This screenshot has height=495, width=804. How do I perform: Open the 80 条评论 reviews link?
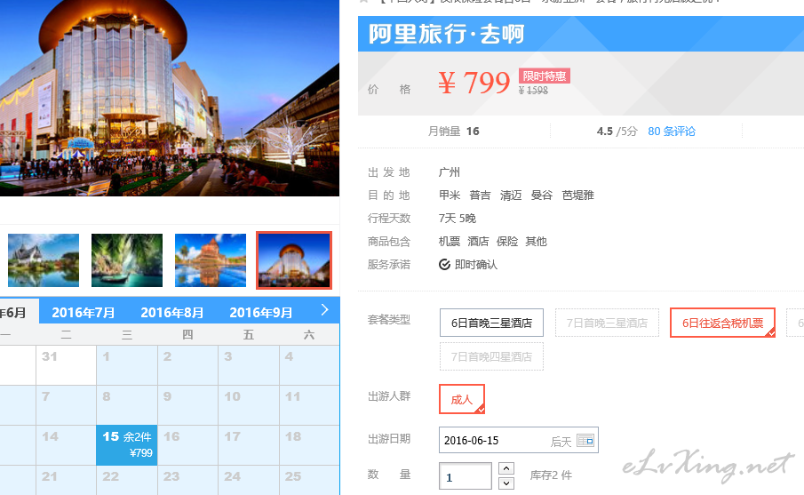[x=672, y=132]
